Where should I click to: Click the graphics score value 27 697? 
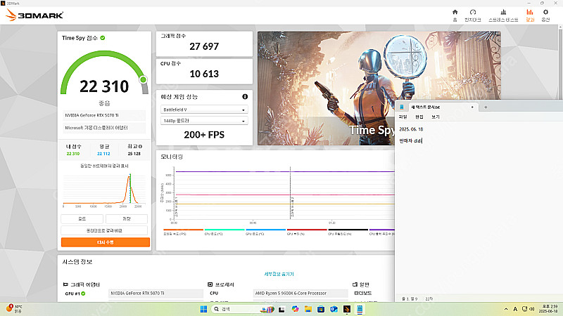pos(204,46)
